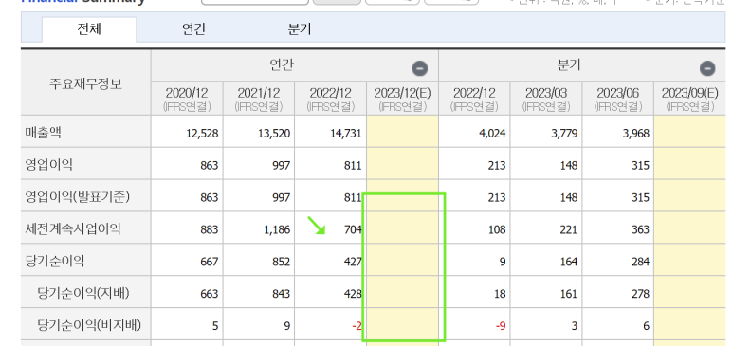This screenshot has height=346, width=733.
Task: Collapse the 분기 columns with minus icon
Action: point(707,69)
